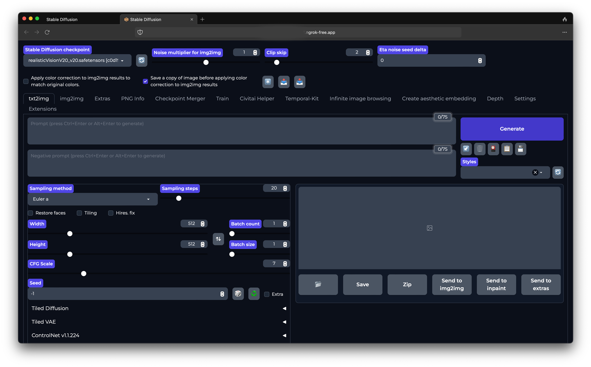
Task: Switch to the inactive Stable Diffusion browser tab
Action: (62, 19)
